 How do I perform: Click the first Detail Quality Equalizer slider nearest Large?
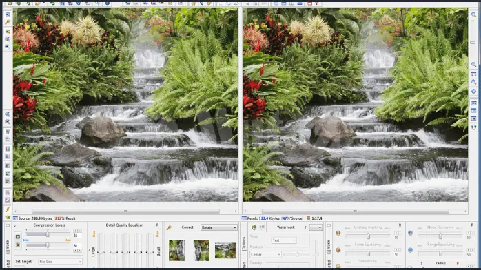pyautogui.click(x=101, y=252)
